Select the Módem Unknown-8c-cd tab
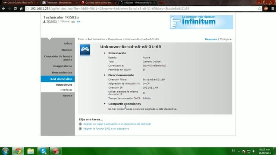 click(138, 3)
